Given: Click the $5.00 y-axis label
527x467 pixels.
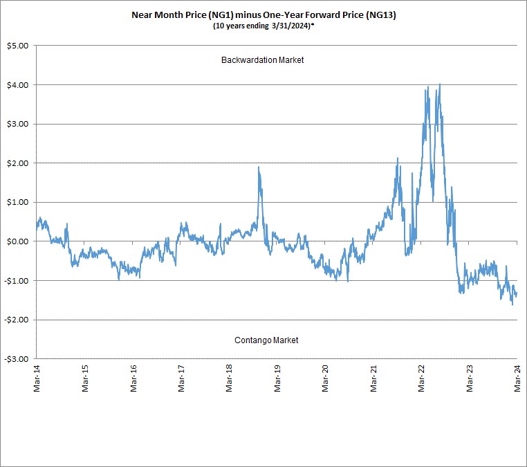Looking at the screenshot, I should [x=18, y=46].
